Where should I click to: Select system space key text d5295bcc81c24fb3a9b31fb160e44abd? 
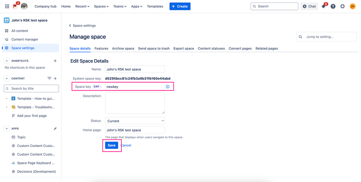click(x=138, y=78)
